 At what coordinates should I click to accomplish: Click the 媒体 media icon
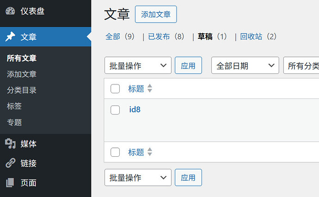[10, 144]
